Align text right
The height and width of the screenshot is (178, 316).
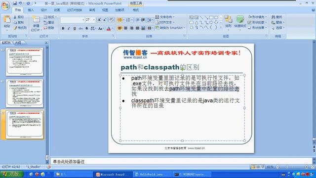131,28
